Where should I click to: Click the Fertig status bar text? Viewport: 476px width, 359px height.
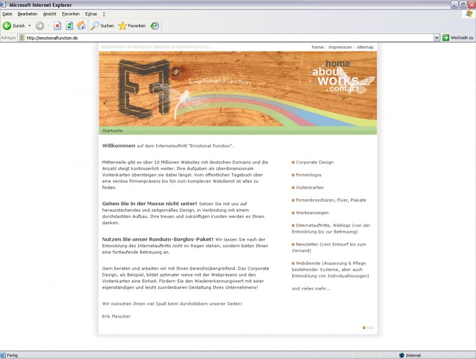coord(12,355)
